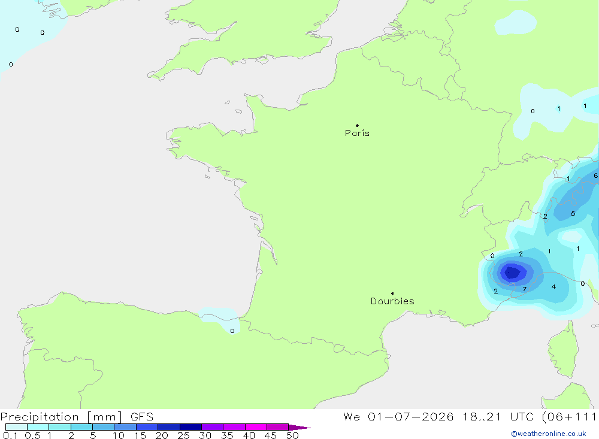Screen dimensions: 599x439
Task: Click the Dourbies city label
Action: tap(392, 301)
